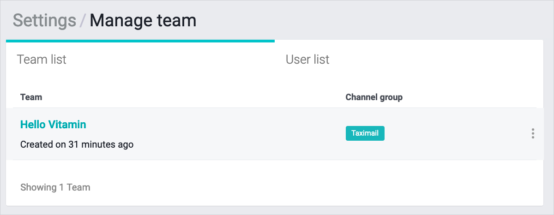Viewport: 554px width, 215px height.
Task: Click the word Vitamin in team name
Action: (68, 125)
